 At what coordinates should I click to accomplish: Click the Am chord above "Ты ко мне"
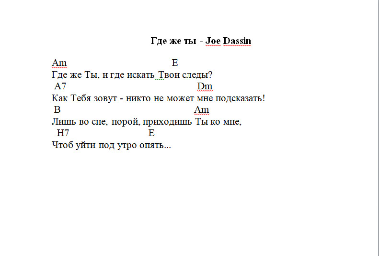pyautogui.click(x=202, y=110)
